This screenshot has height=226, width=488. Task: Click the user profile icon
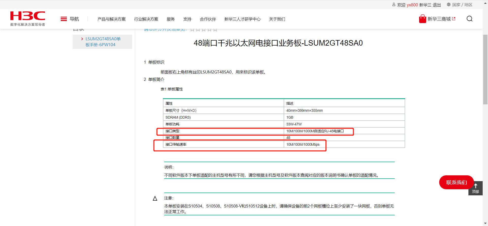coord(394,5)
